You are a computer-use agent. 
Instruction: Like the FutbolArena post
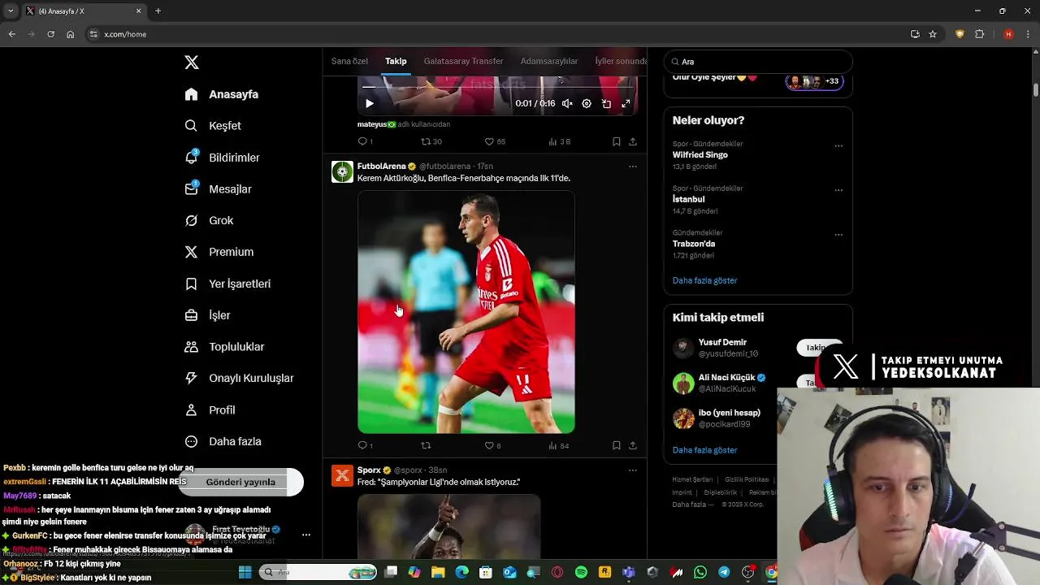[x=492, y=445]
